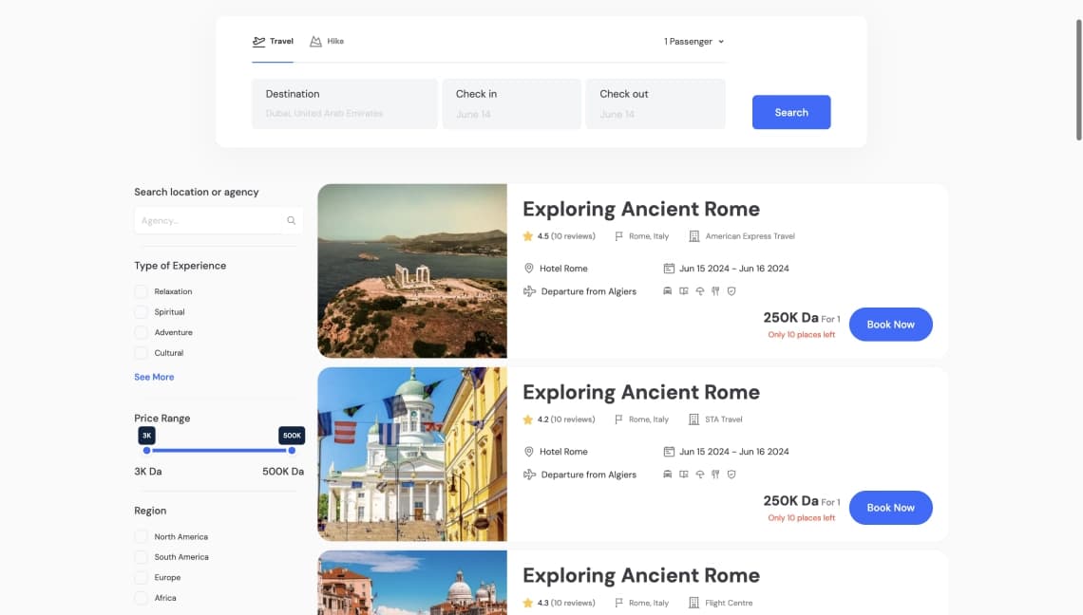1083x615 pixels.
Task: Open the STA Travel trip photo
Action: pyautogui.click(x=412, y=455)
